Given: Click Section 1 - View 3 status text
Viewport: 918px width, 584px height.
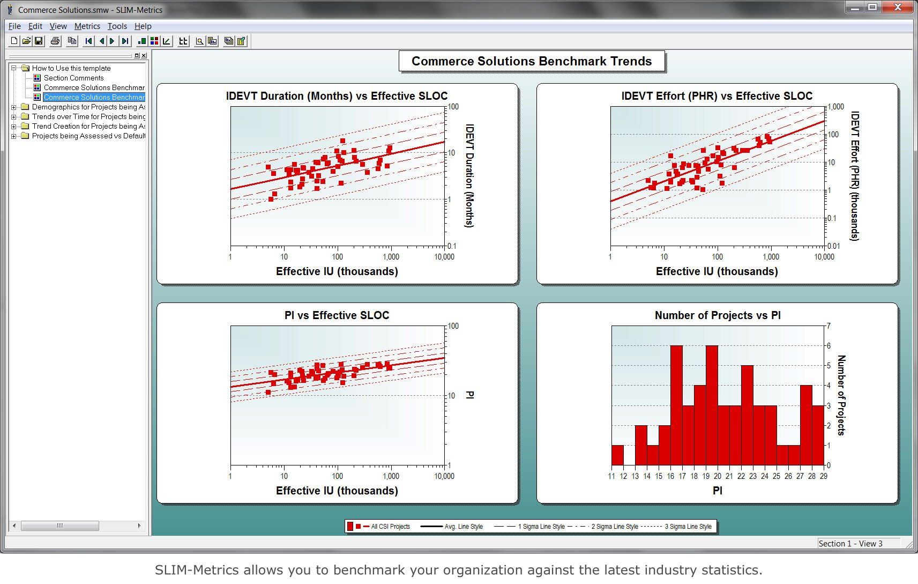Looking at the screenshot, I should point(850,543).
